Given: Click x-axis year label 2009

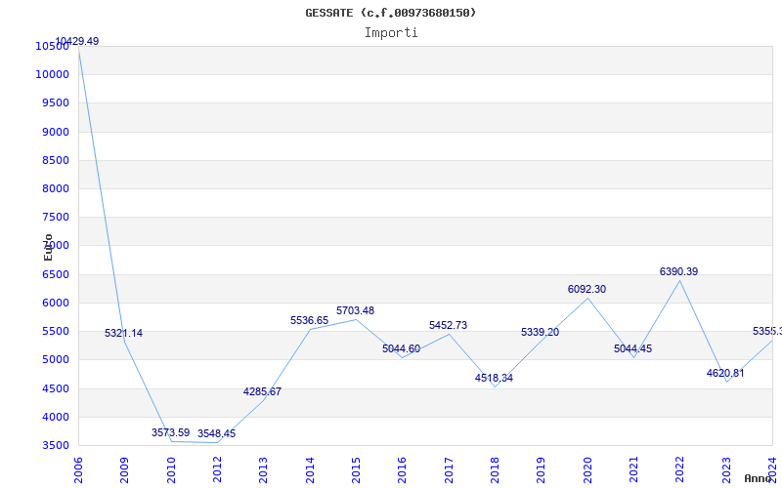Looking at the screenshot, I should (125, 470).
